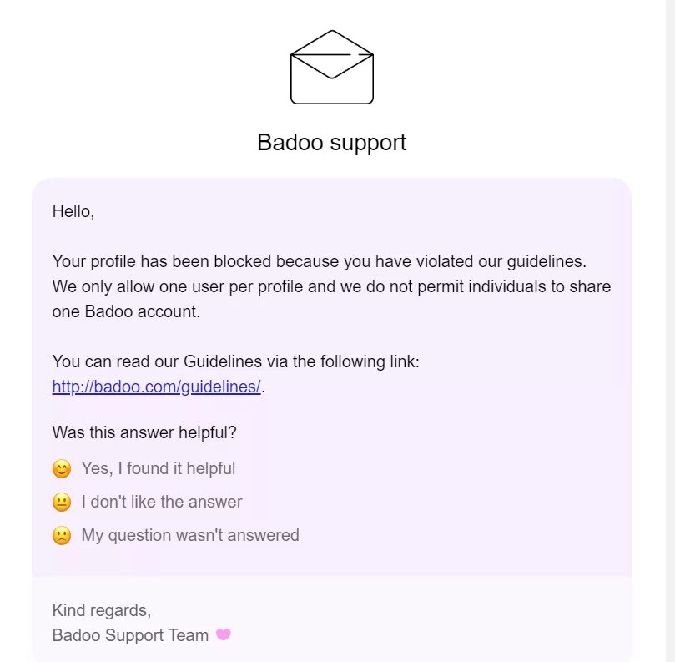Select "I don't like the answer"

[x=162, y=502]
